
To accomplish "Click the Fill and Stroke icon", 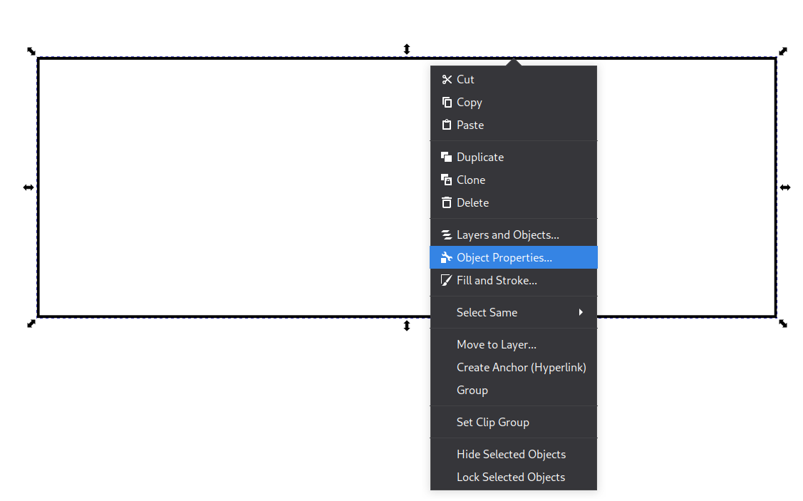I will tap(447, 280).
